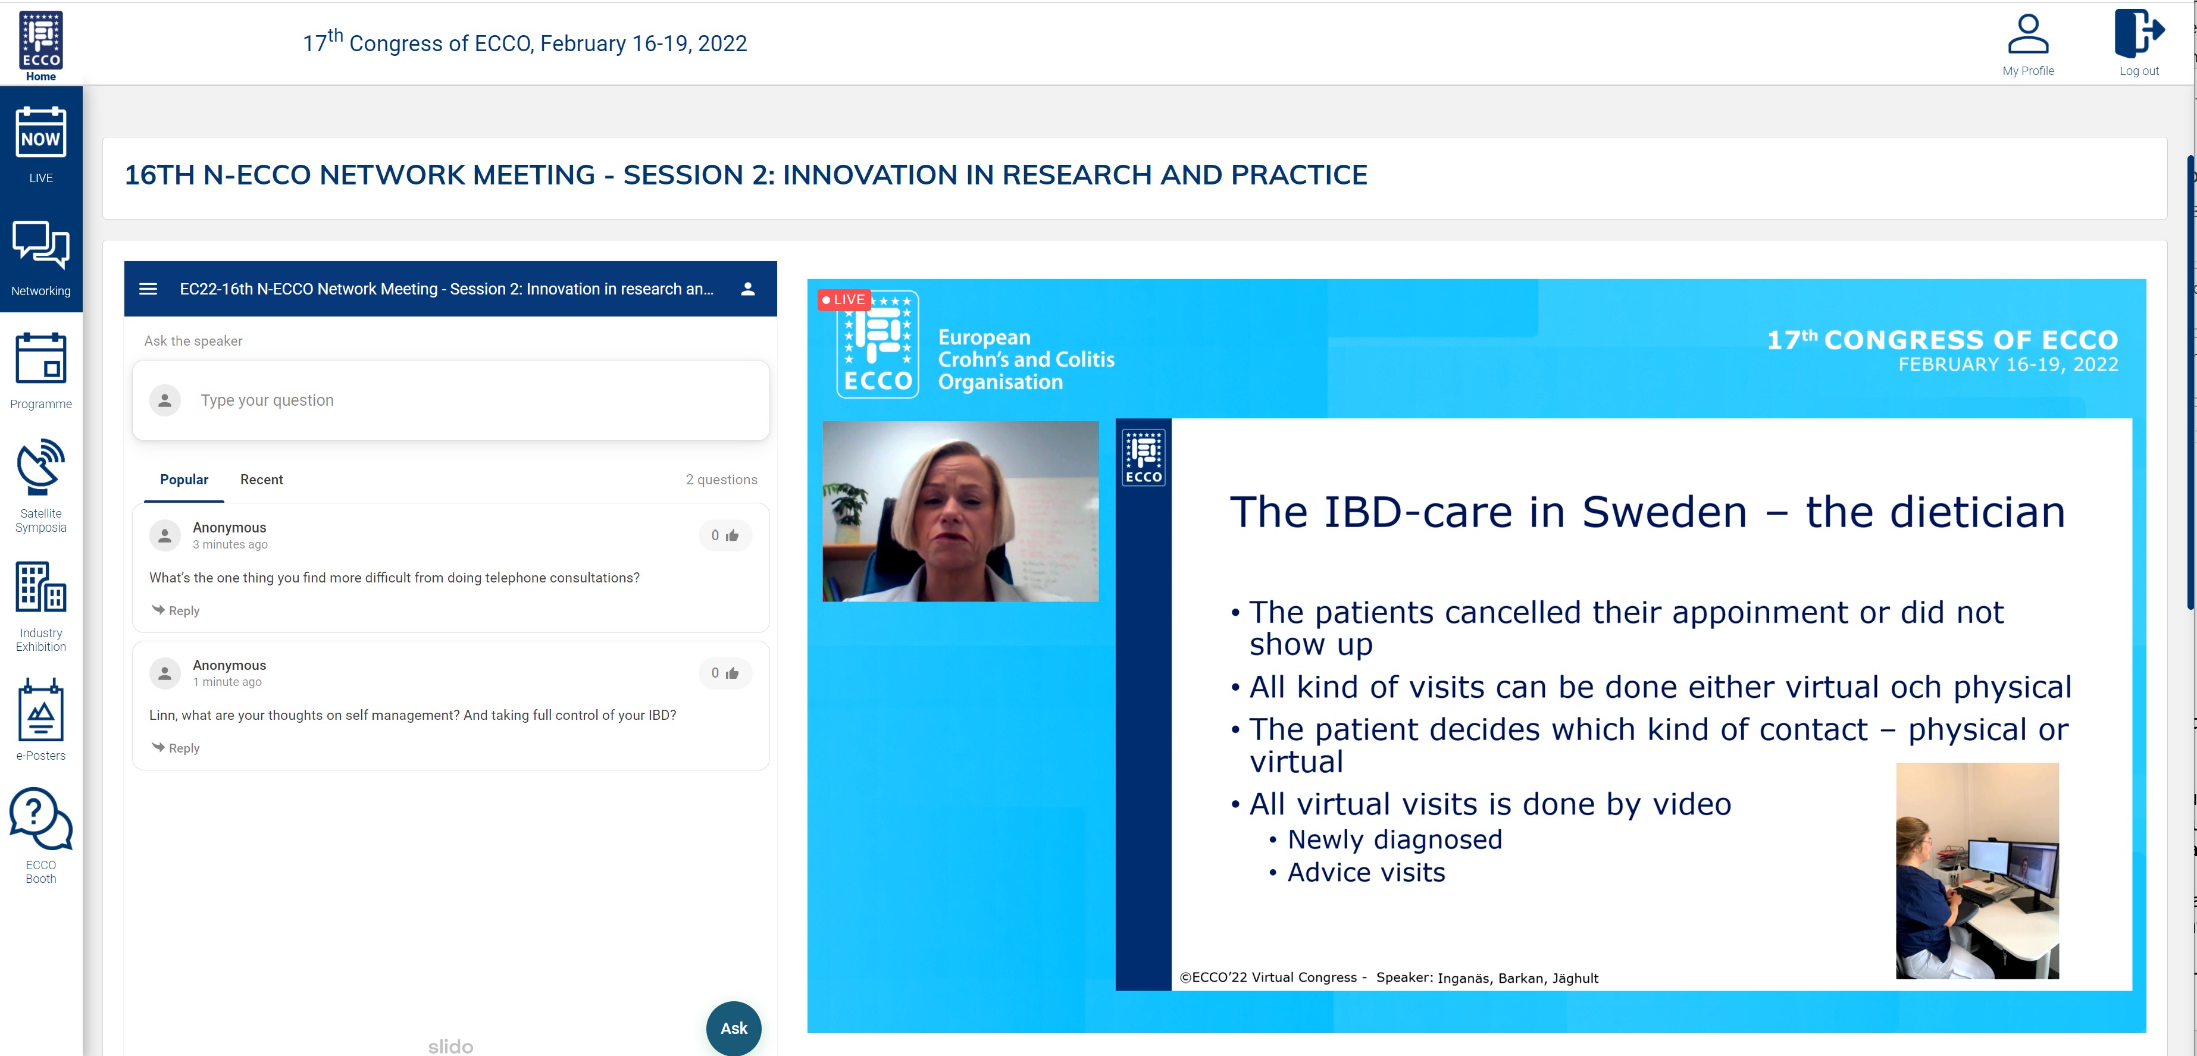The width and height of the screenshot is (2197, 1056).
Task: Open My Profile
Action: 2028,45
